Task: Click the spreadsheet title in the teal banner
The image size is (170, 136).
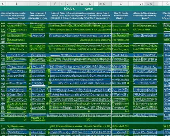Action: (79, 9)
